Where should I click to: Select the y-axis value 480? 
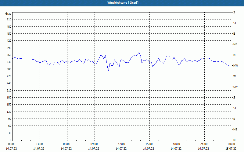pos(9,26)
